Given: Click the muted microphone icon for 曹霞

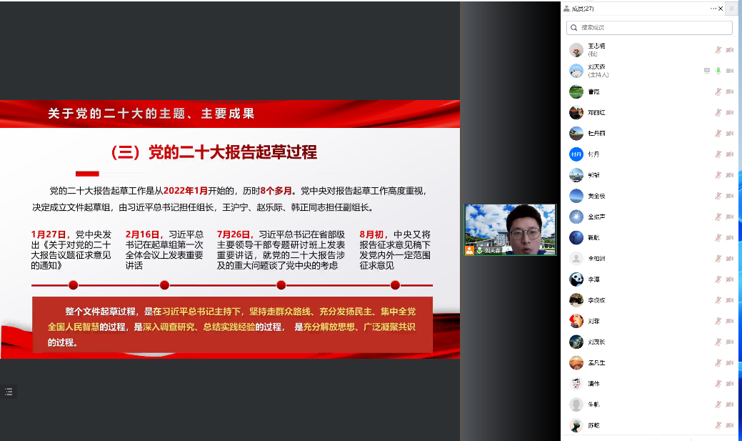Looking at the screenshot, I should 718,91.
